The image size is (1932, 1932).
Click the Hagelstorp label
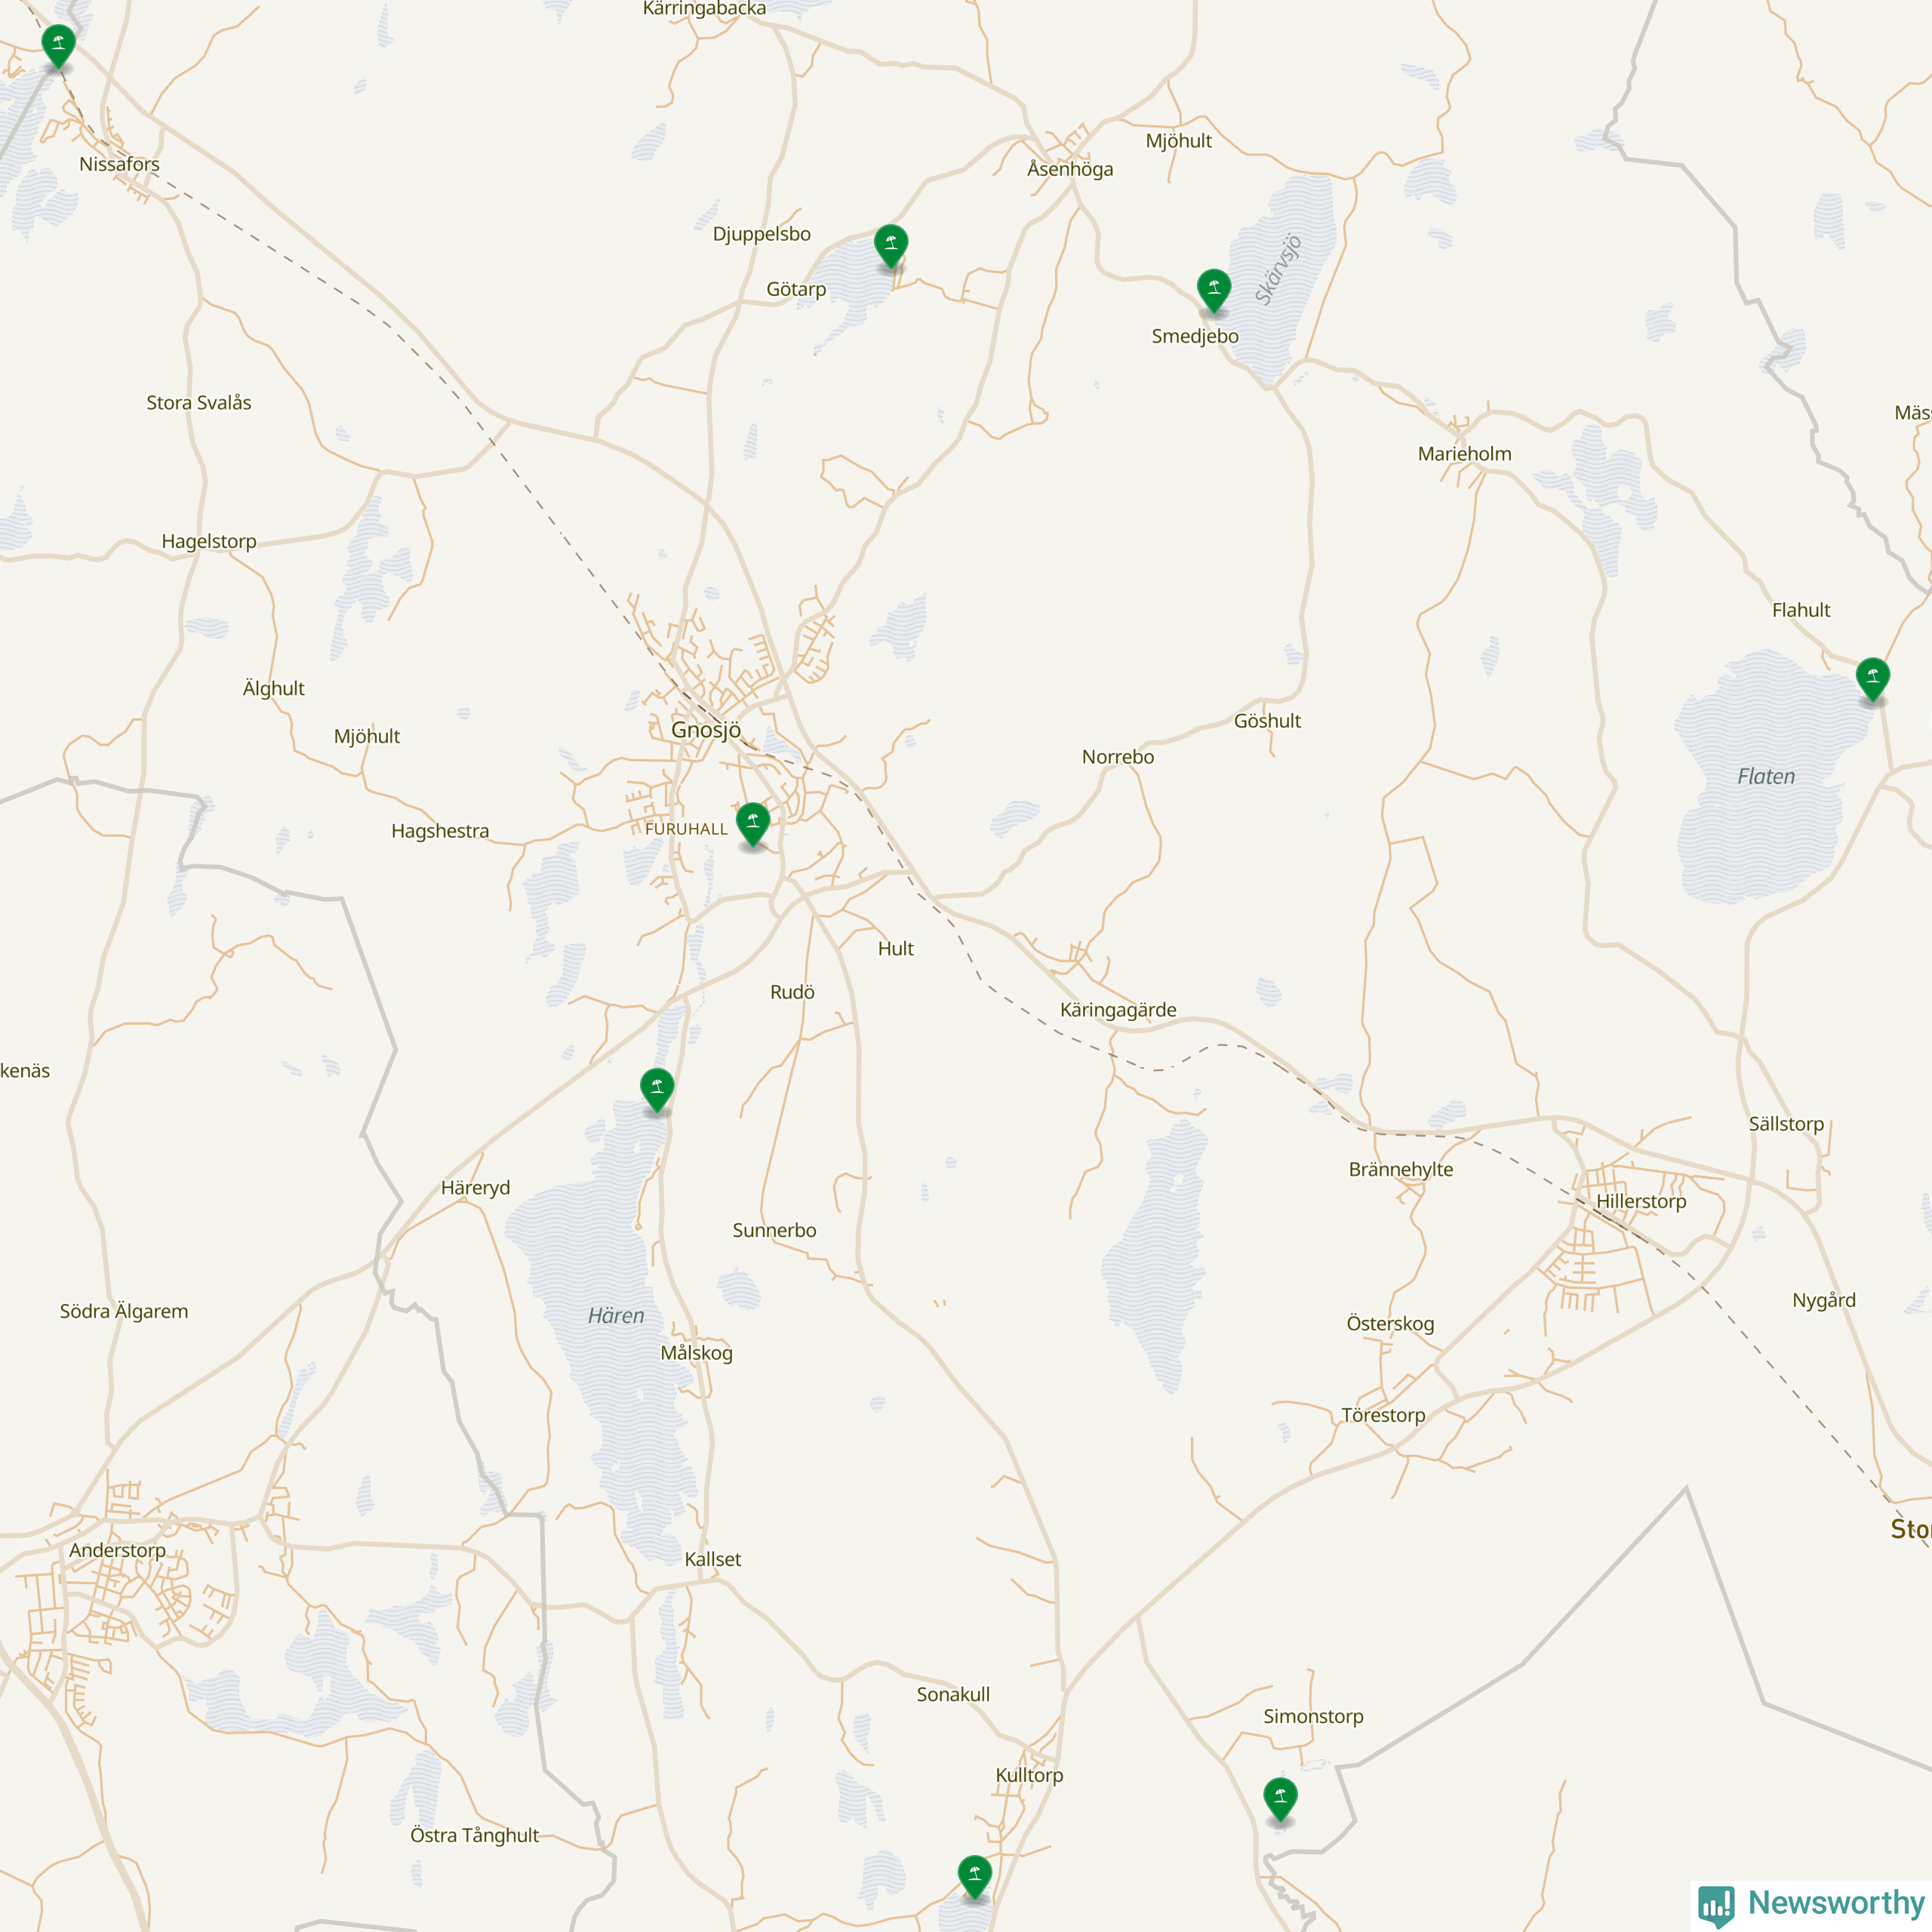209,542
